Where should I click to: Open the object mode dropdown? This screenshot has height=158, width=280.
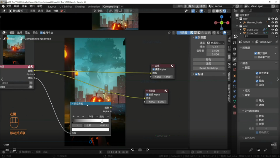point(18,11)
